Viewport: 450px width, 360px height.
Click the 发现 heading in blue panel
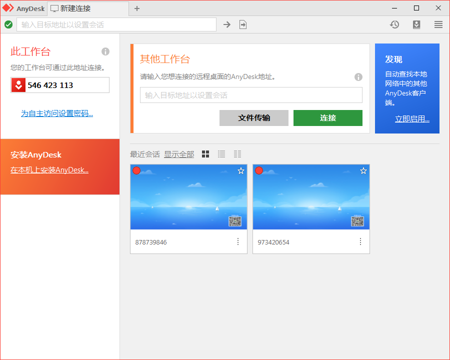click(393, 59)
